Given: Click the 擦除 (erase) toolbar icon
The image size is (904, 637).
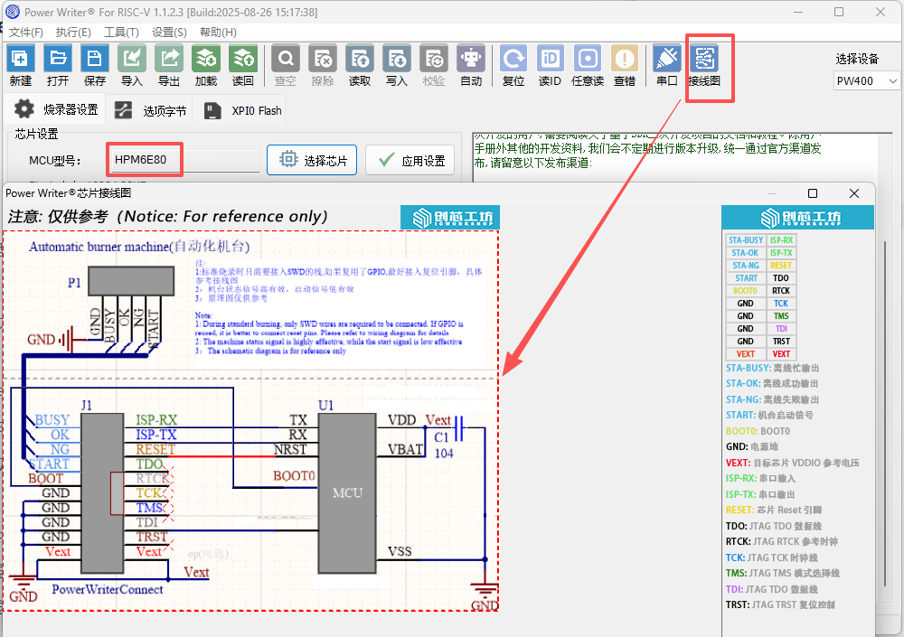Looking at the screenshot, I should [x=323, y=65].
